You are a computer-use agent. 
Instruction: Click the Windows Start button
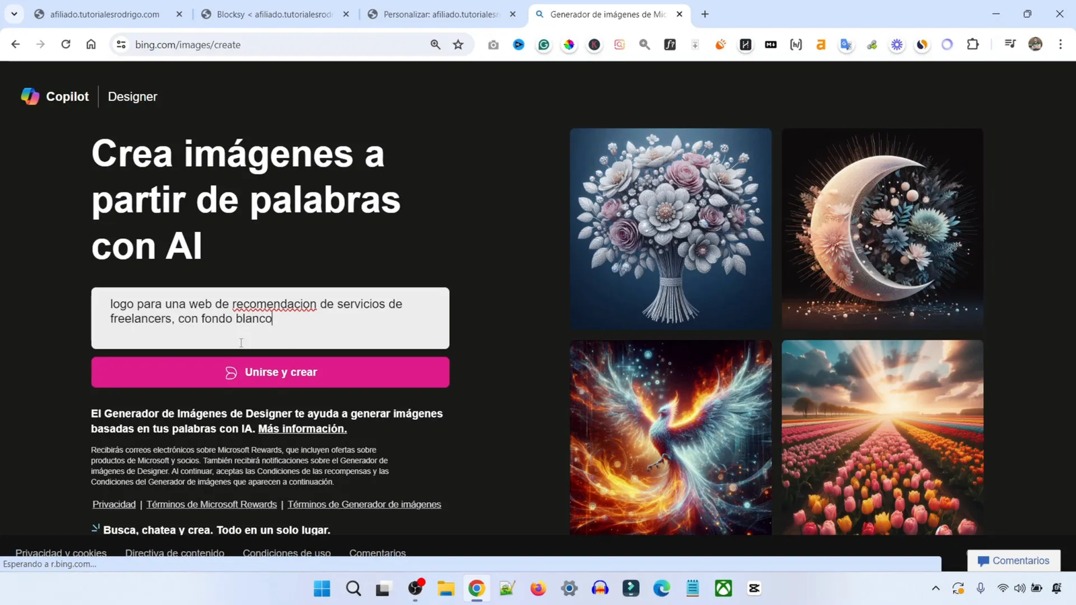point(321,588)
